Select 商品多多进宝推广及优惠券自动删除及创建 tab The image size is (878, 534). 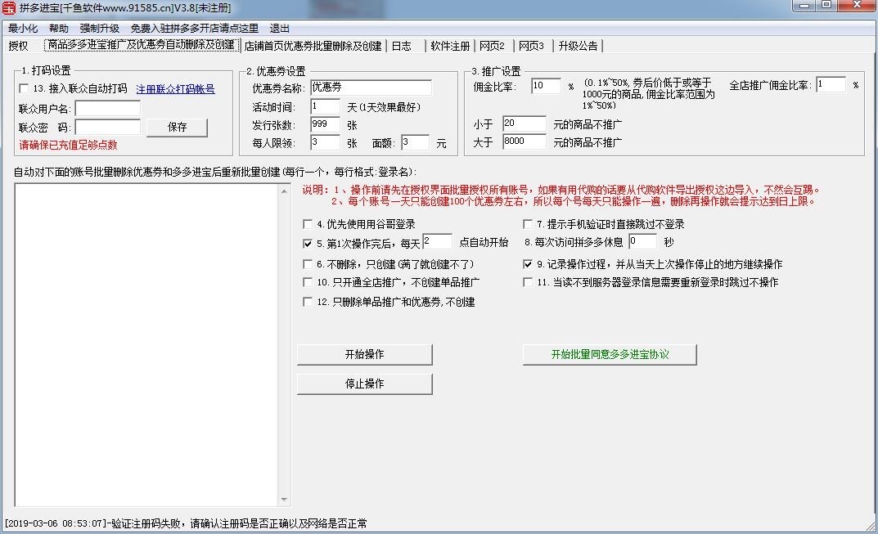[x=141, y=45]
